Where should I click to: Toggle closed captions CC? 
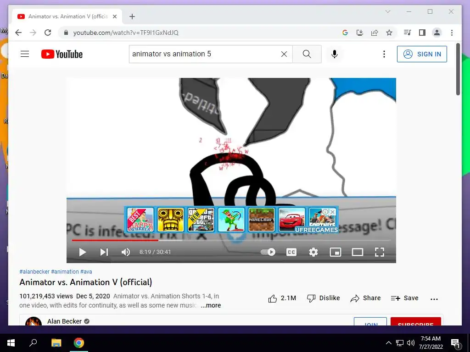[291, 252]
